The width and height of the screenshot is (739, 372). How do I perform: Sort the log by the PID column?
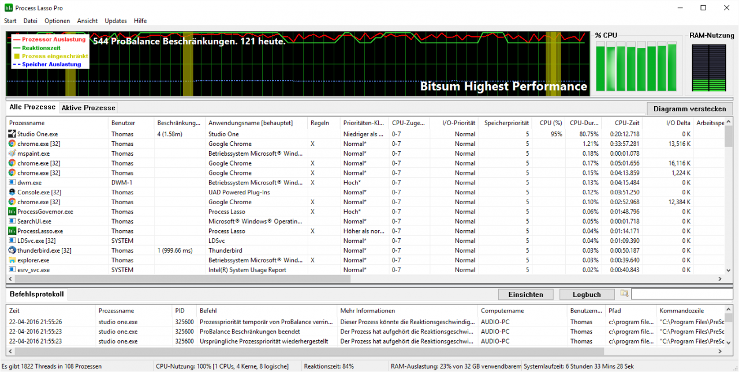pos(185,310)
